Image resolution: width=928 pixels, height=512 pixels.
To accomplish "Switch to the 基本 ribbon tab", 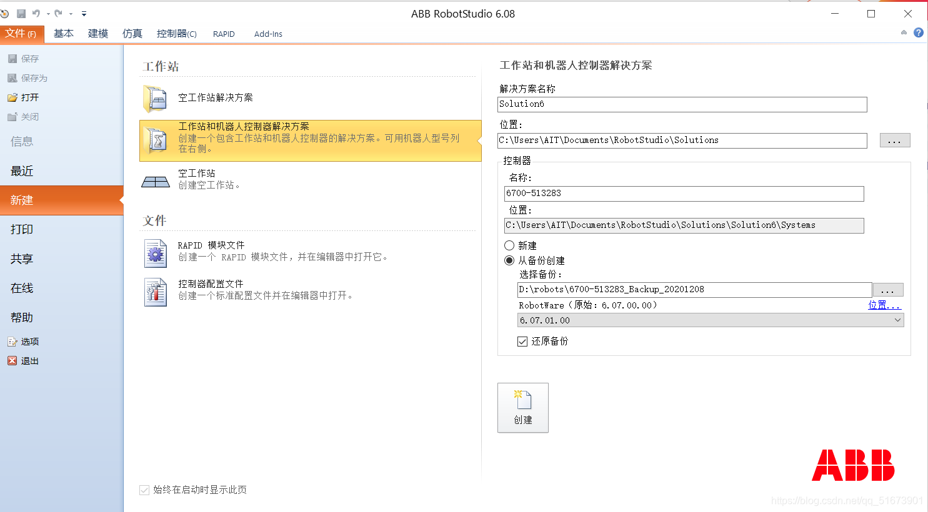I will 64,34.
